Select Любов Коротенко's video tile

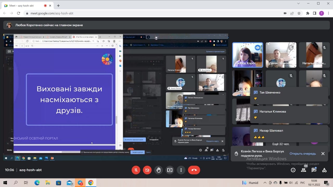coord(247,55)
